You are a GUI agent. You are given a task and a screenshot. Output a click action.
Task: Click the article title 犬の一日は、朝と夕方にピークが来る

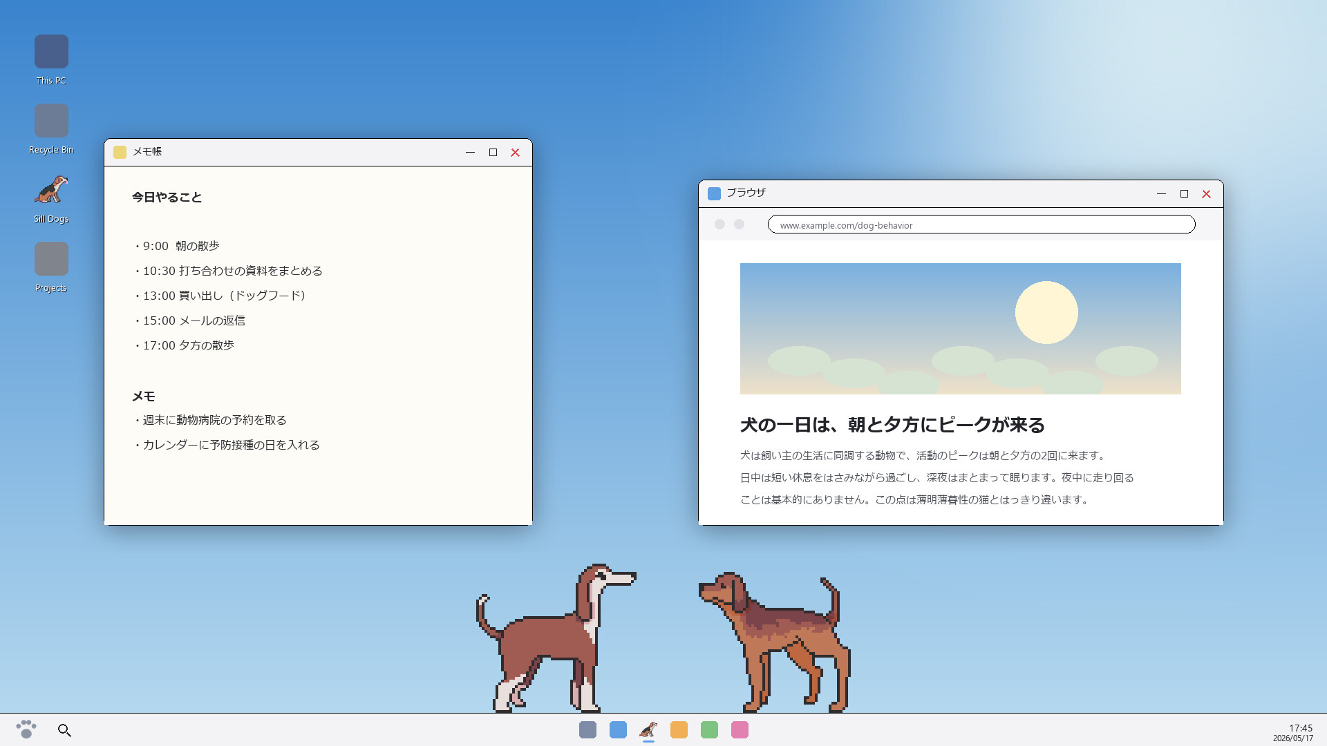892,425
